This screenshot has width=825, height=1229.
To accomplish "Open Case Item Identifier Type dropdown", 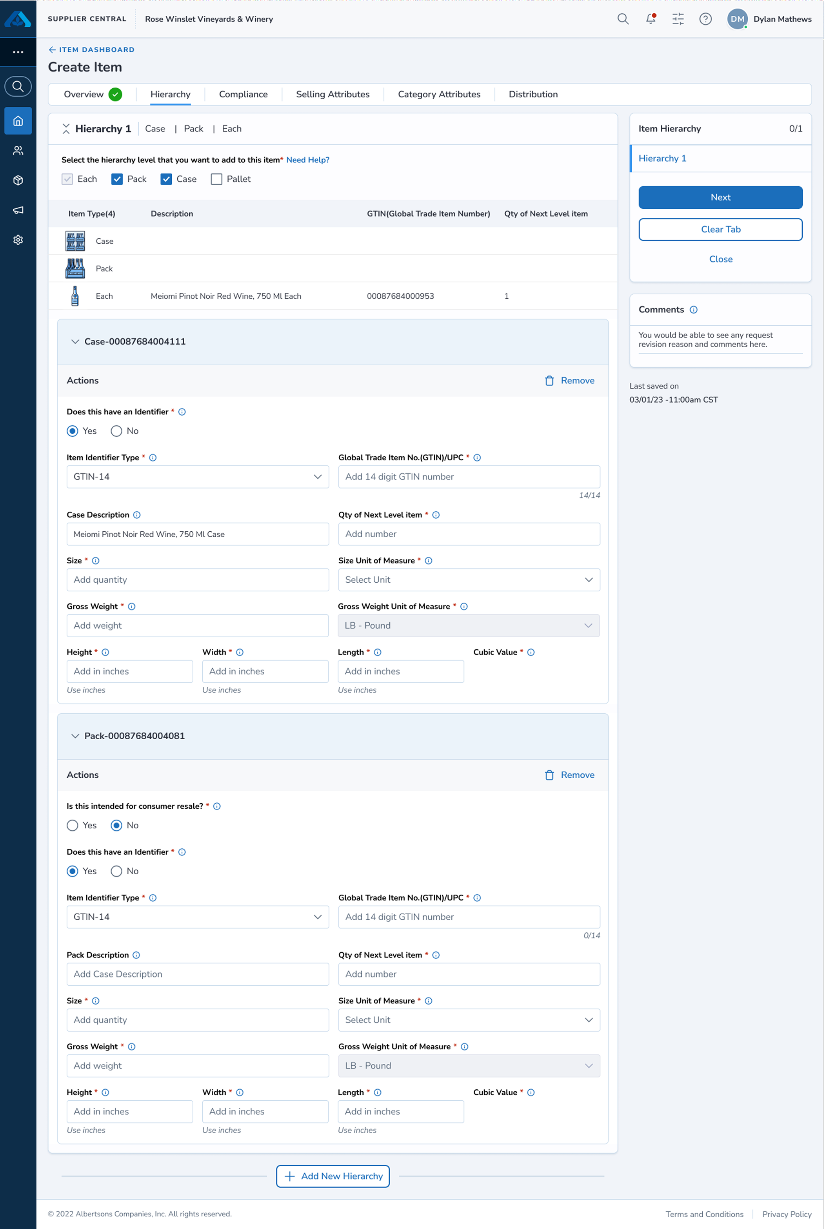I will pyautogui.click(x=197, y=476).
